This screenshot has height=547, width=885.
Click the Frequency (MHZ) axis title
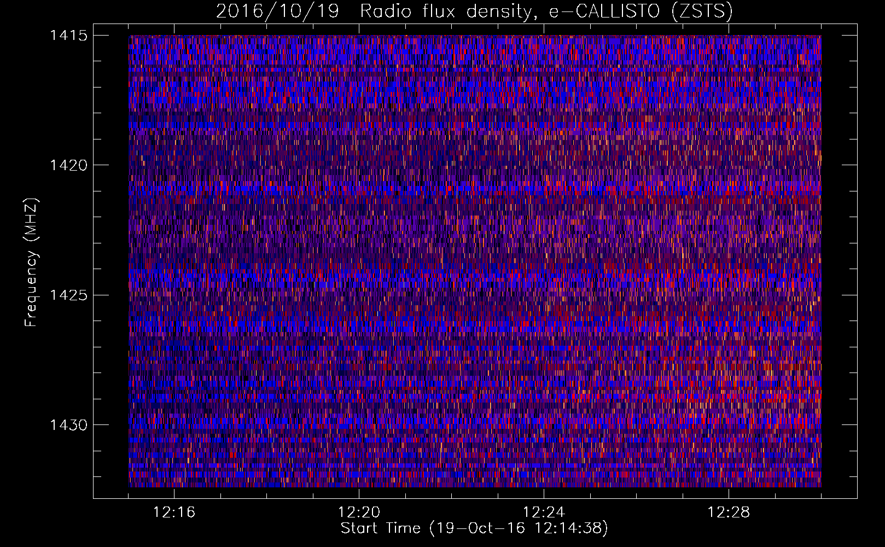click(x=32, y=263)
